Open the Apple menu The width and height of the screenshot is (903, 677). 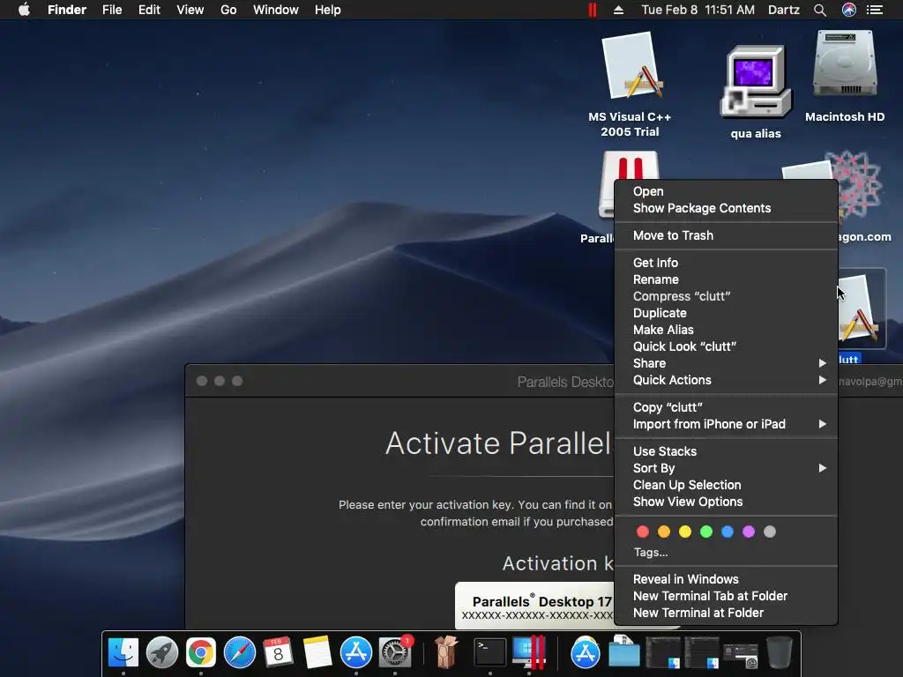pyautogui.click(x=24, y=10)
